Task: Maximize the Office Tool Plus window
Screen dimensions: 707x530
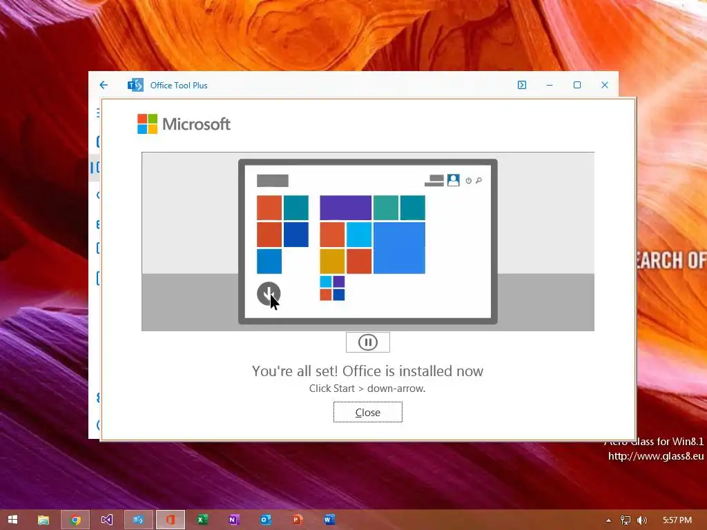Action: click(x=577, y=85)
